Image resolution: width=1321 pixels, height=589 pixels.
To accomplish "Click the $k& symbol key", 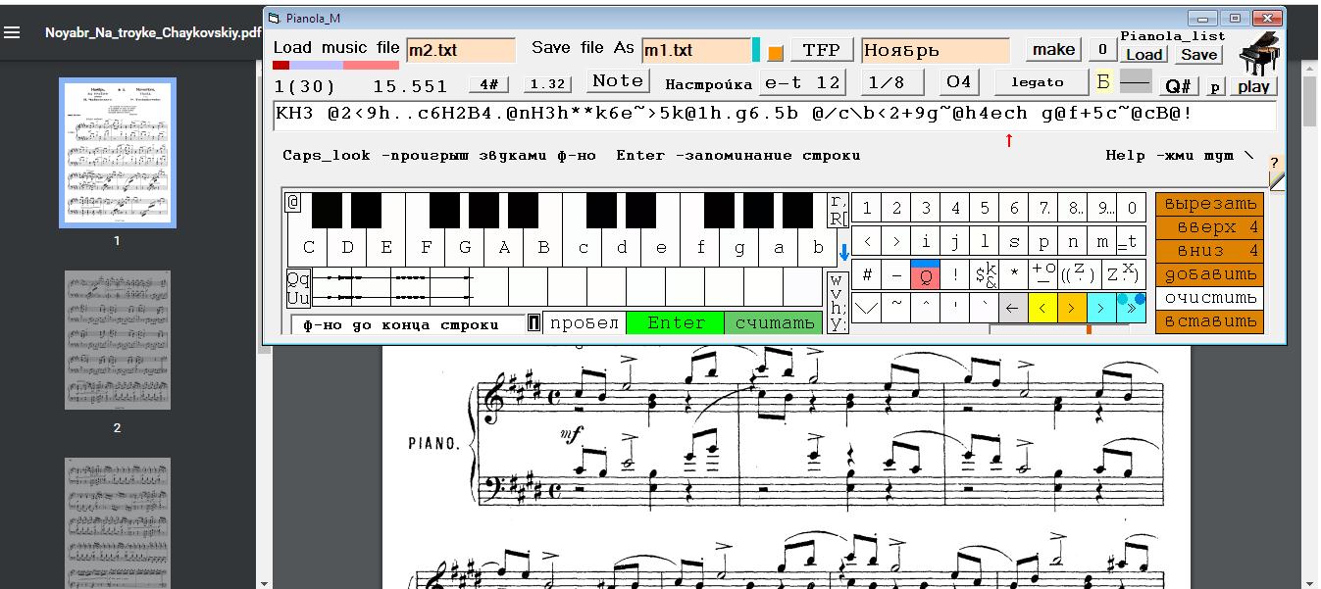I will coord(984,275).
